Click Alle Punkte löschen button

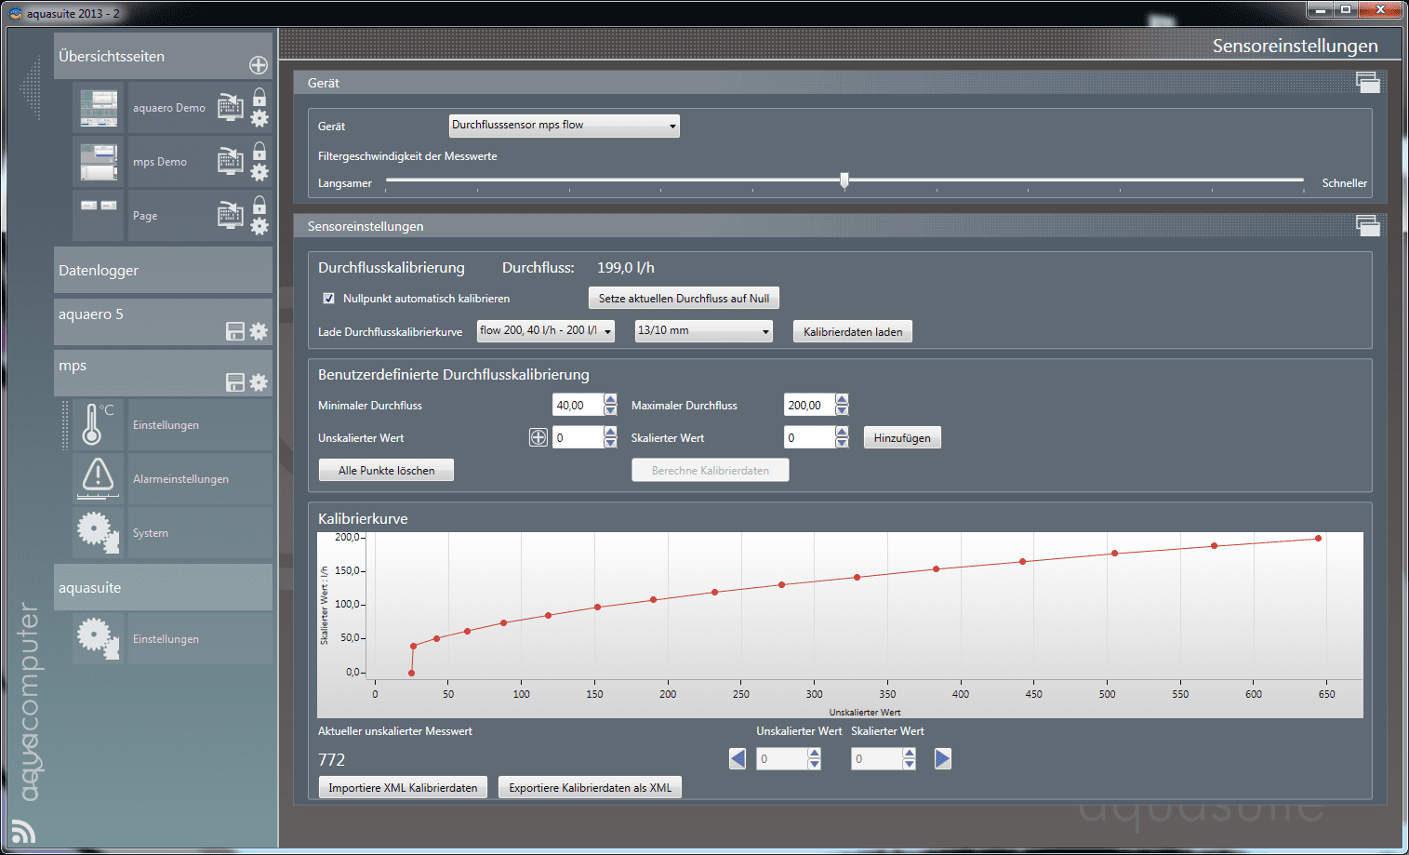pyautogui.click(x=386, y=471)
